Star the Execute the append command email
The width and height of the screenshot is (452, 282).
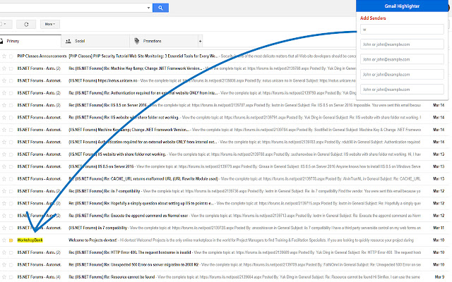(4, 216)
